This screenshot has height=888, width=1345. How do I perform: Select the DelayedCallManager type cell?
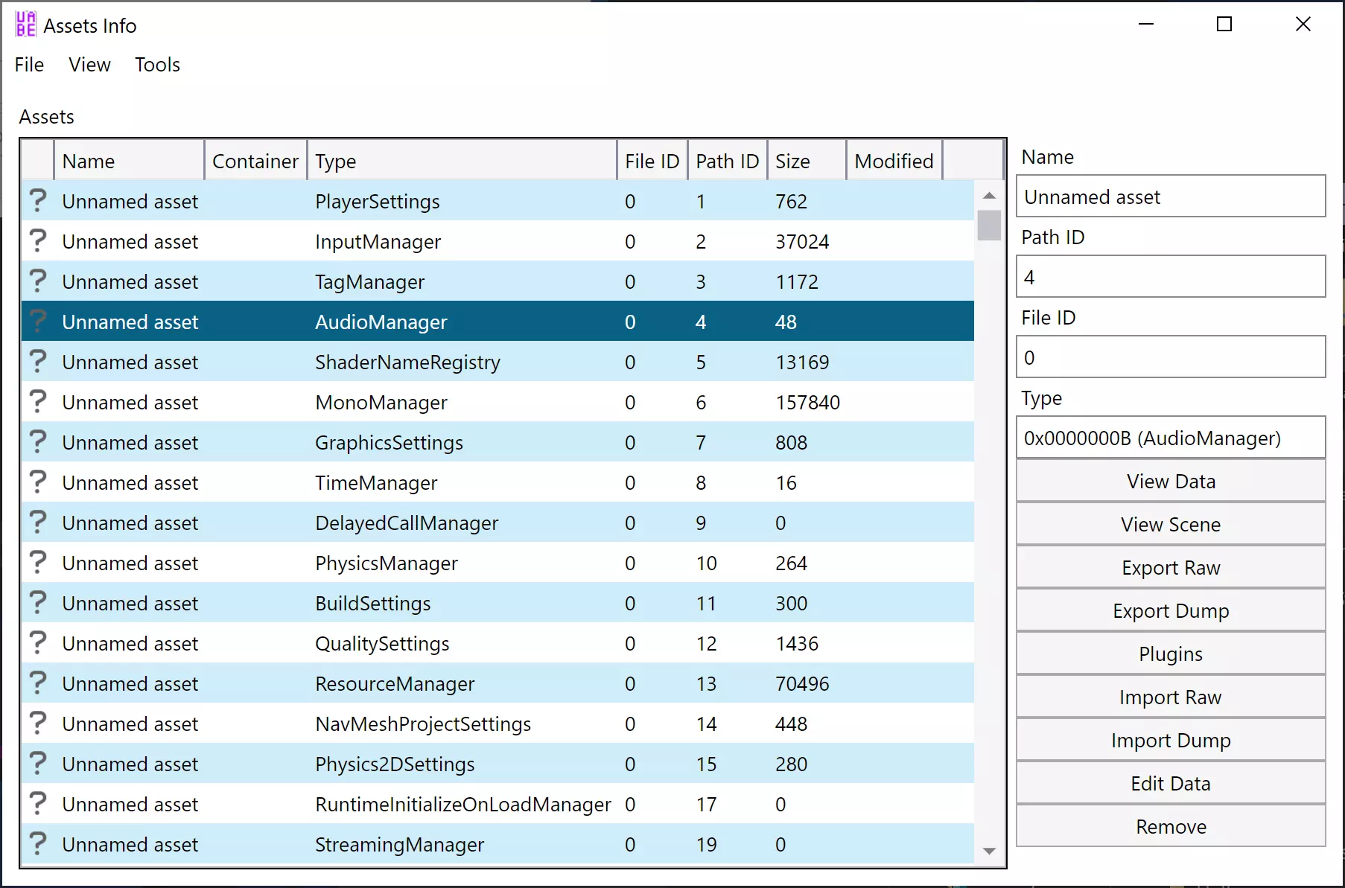pos(462,523)
